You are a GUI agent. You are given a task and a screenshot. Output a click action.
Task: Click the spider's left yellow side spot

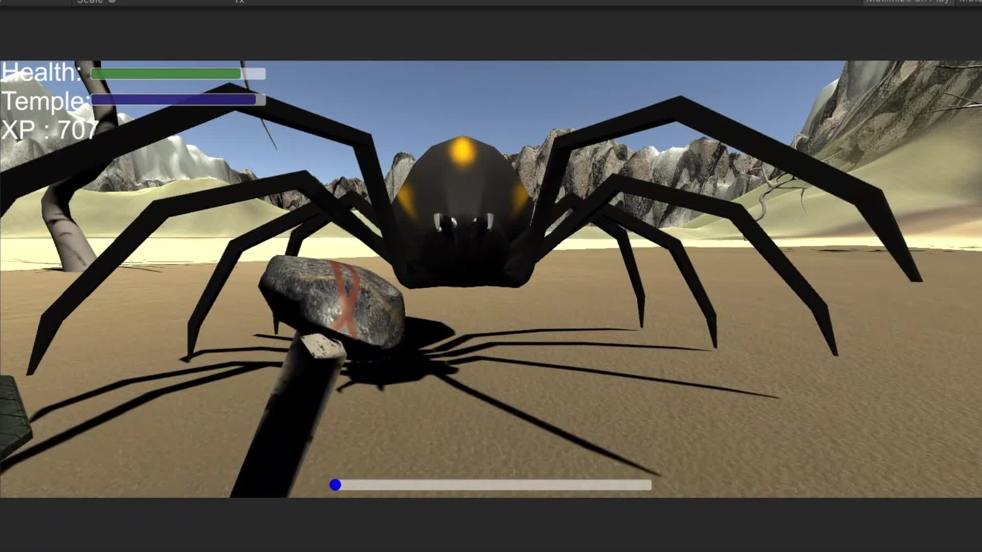point(407,198)
